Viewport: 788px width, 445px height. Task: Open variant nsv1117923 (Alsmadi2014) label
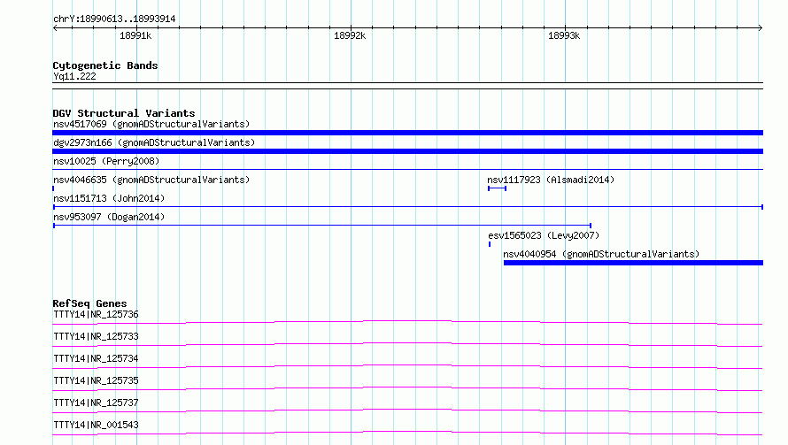pyautogui.click(x=551, y=180)
